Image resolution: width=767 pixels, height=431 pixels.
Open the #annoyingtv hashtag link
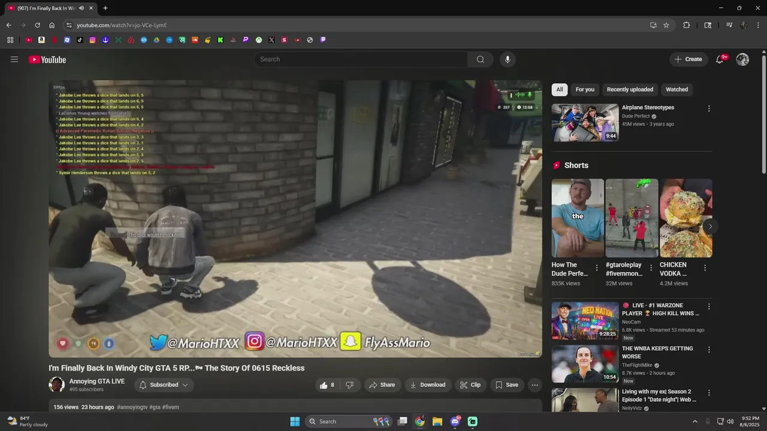pyautogui.click(x=132, y=407)
